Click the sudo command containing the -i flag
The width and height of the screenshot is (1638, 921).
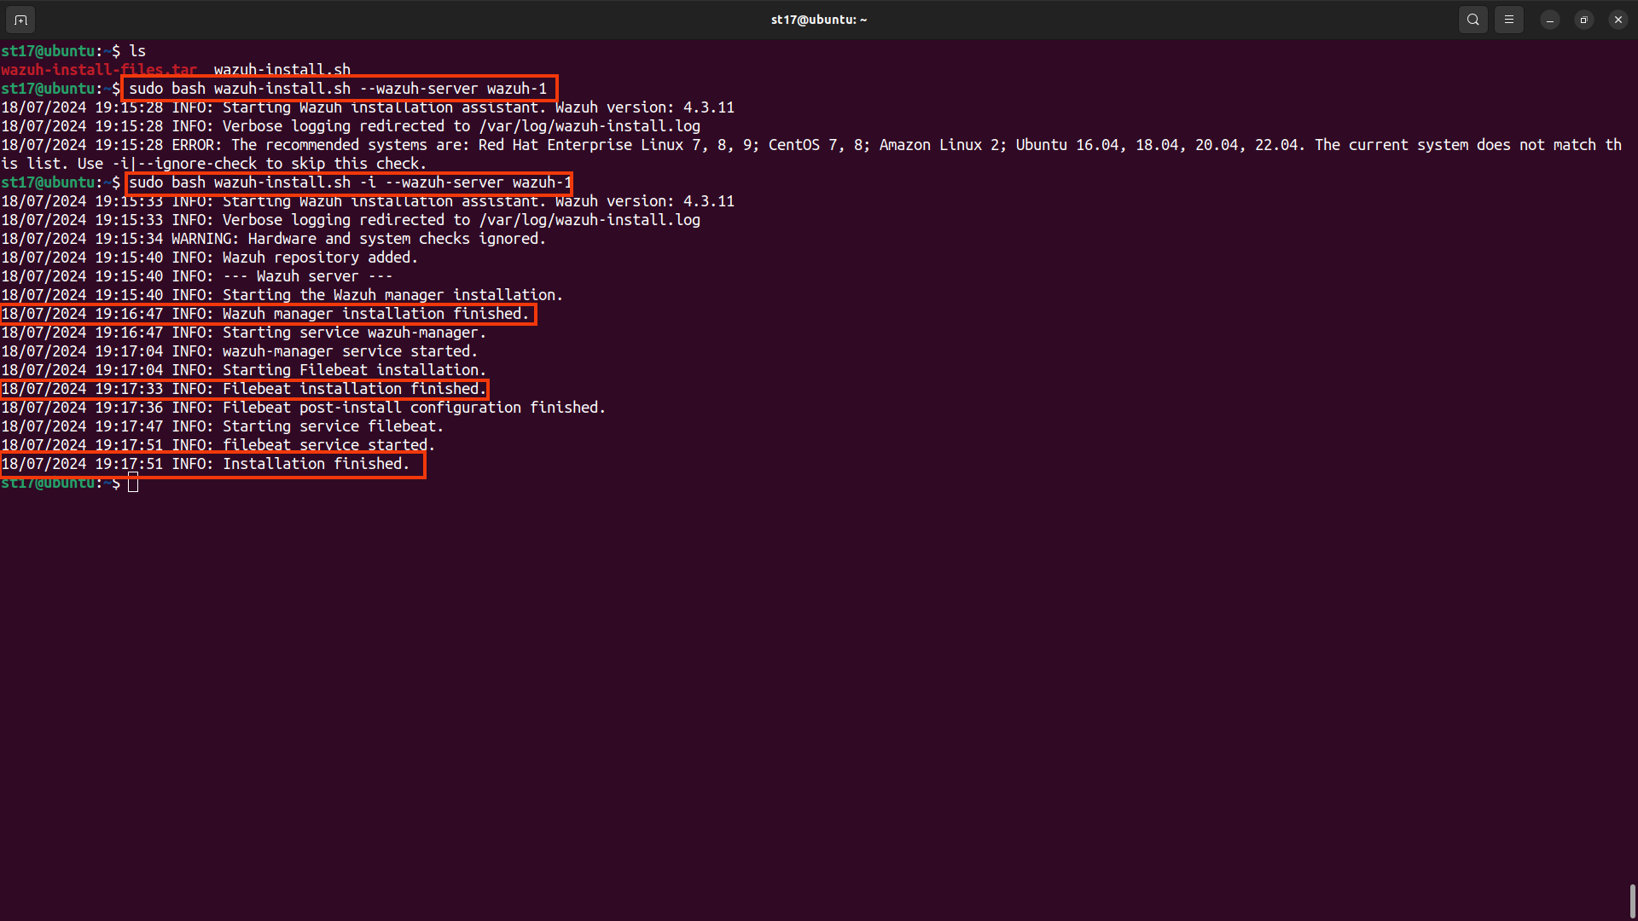351,182
